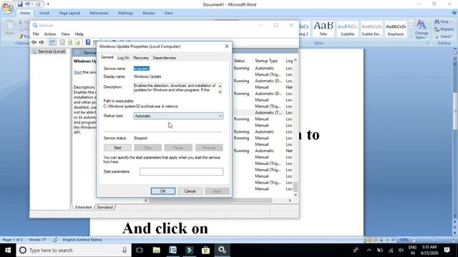Click the Forward arrow in Services toolbar
Viewport: 458px width, 257px height.
pyautogui.click(x=42, y=43)
